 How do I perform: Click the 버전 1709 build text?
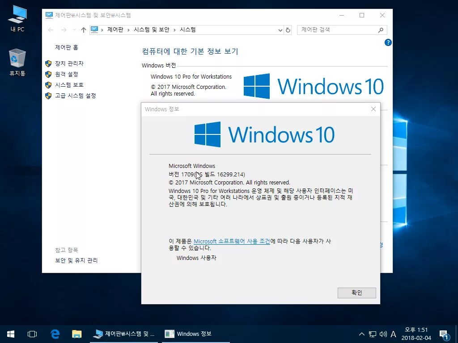point(207,175)
